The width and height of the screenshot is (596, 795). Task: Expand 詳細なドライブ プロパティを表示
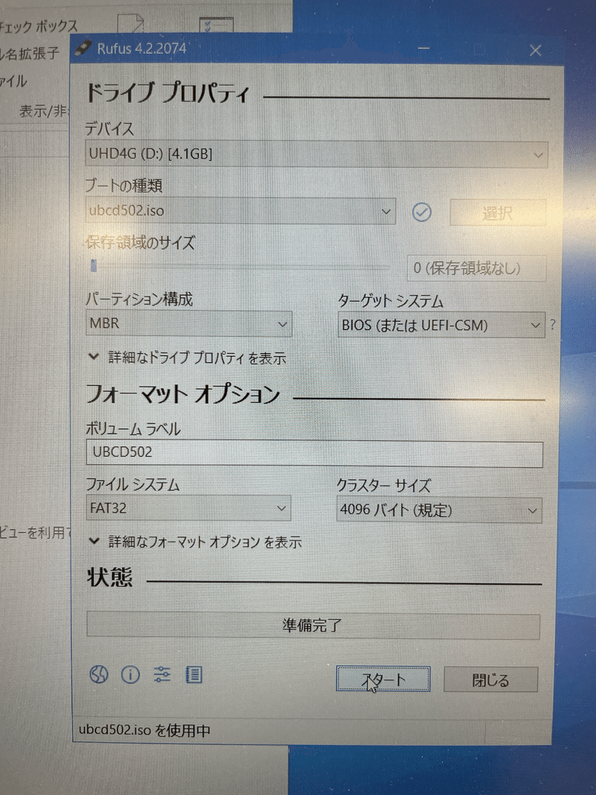pos(188,358)
